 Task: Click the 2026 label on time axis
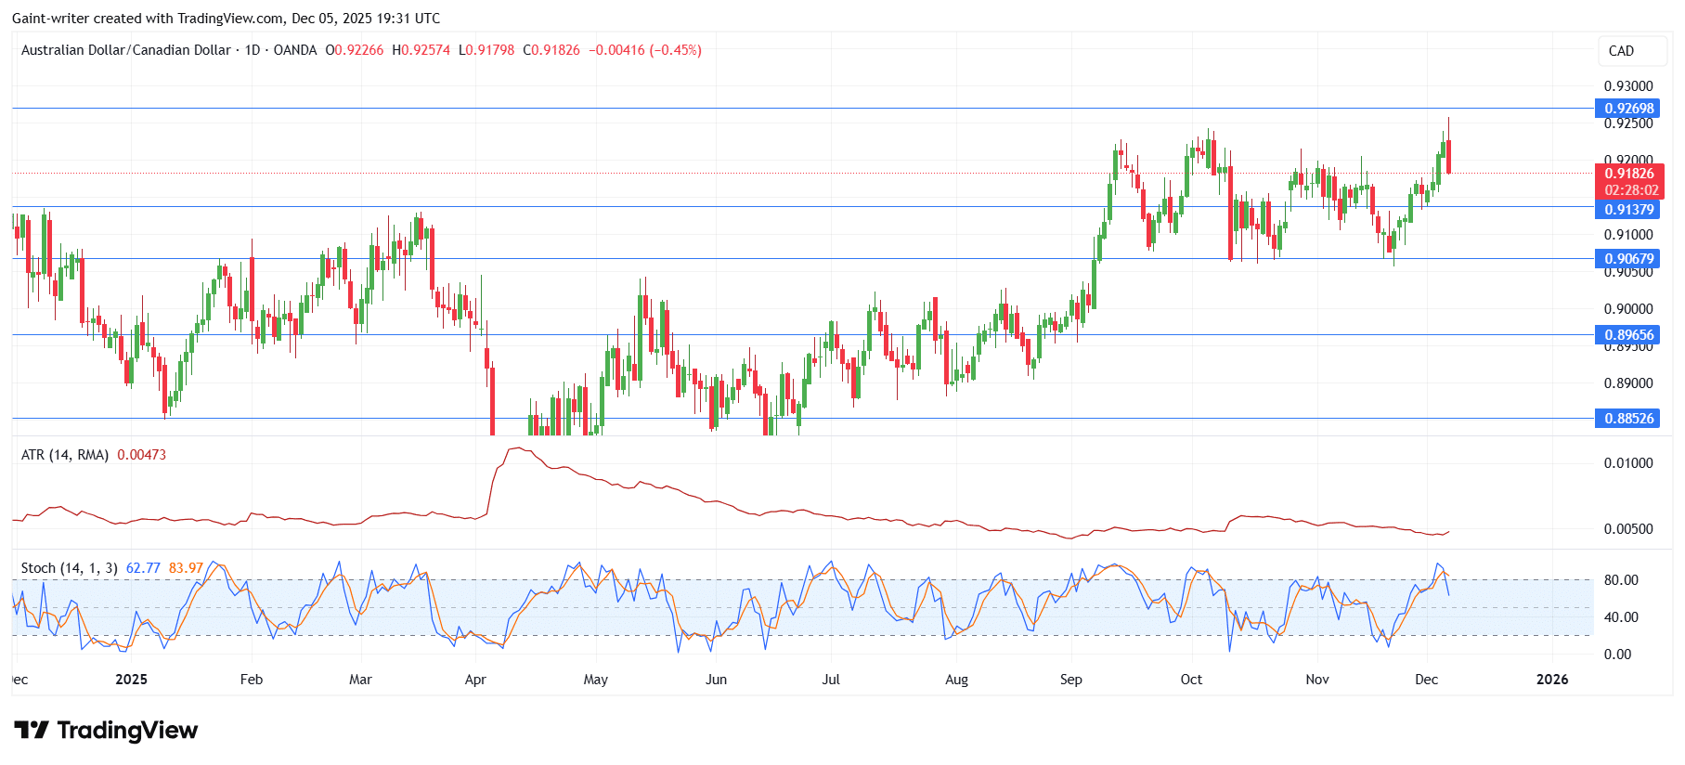pos(1552,680)
